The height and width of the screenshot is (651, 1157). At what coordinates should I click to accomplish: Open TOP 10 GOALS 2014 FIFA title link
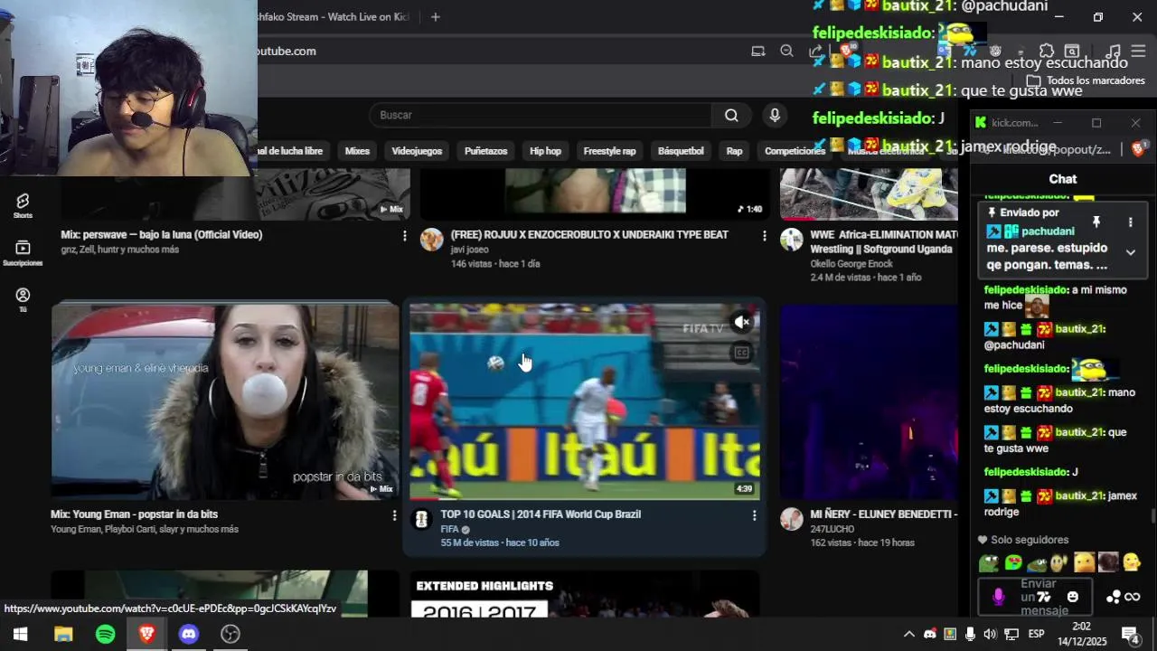tap(541, 514)
